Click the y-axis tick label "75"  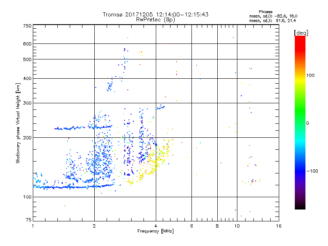[x=29, y=220]
